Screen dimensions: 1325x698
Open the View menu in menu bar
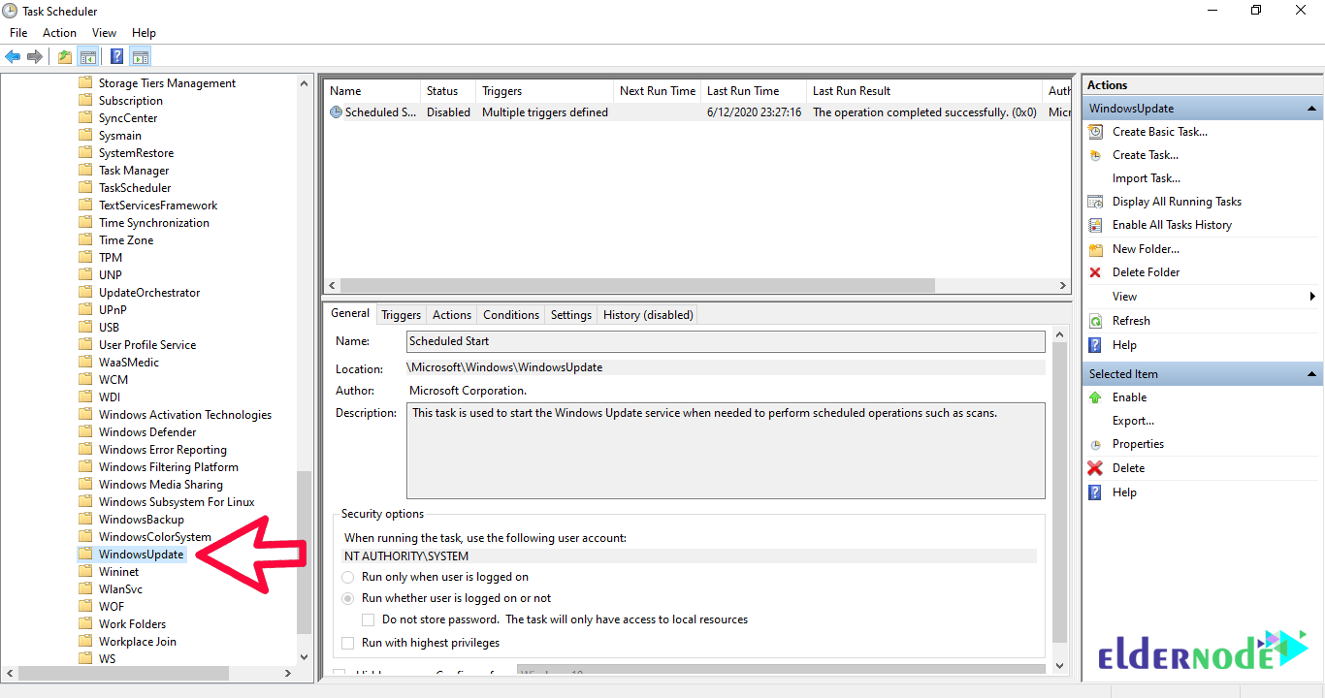click(x=104, y=33)
